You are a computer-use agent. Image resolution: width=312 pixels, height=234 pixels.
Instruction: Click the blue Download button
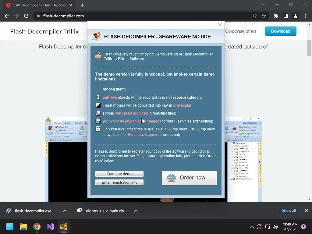click(x=281, y=31)
